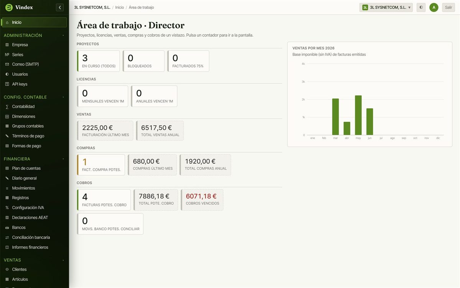This screenshot has height=288, width=460.
Task: Click the TOTAL PDTE. COBRO 7886,18 € card
Action: tap(156, 200)
